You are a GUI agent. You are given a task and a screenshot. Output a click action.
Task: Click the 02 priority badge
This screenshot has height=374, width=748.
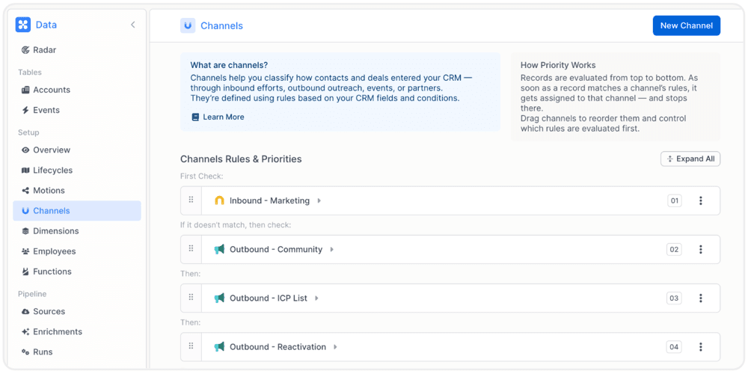[x=674, y=250]
